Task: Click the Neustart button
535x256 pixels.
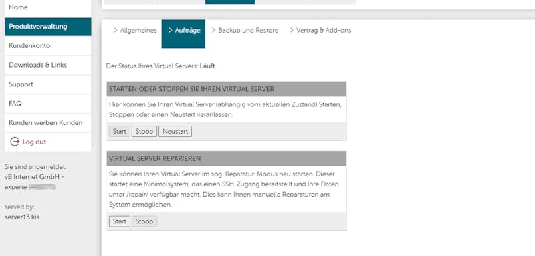Action: [175, 131]
